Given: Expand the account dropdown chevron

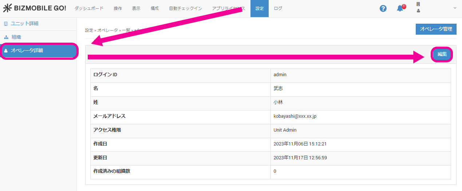Looking at the screenshot, I should pos(455,8).
